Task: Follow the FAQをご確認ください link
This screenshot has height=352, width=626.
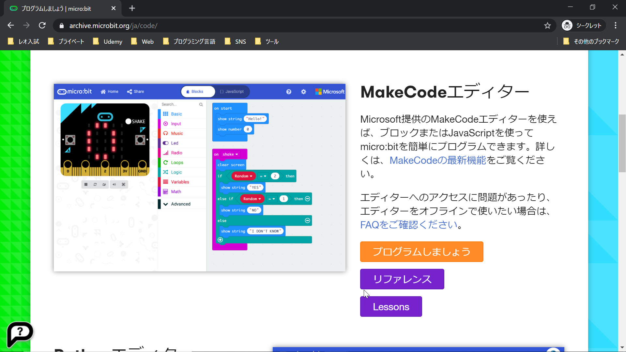Action: pos(409,225)
